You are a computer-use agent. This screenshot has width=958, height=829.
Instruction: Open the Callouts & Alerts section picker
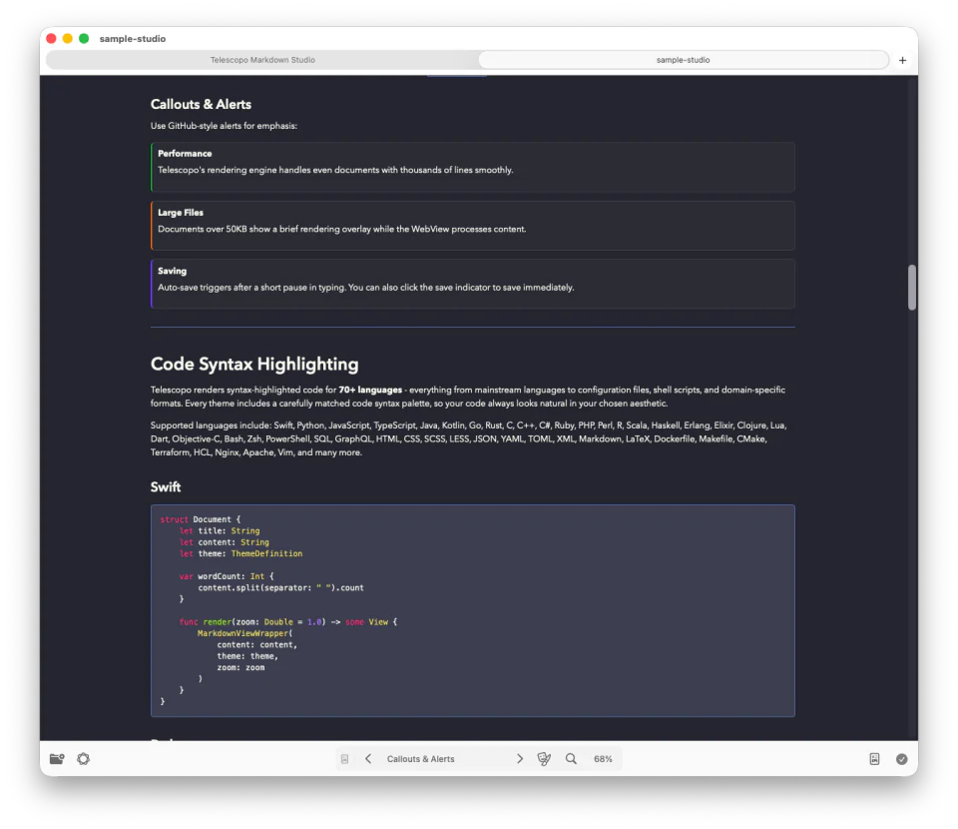tap(420, 759)
